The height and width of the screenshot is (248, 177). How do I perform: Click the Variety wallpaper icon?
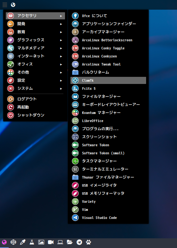[x=75, y=201]
